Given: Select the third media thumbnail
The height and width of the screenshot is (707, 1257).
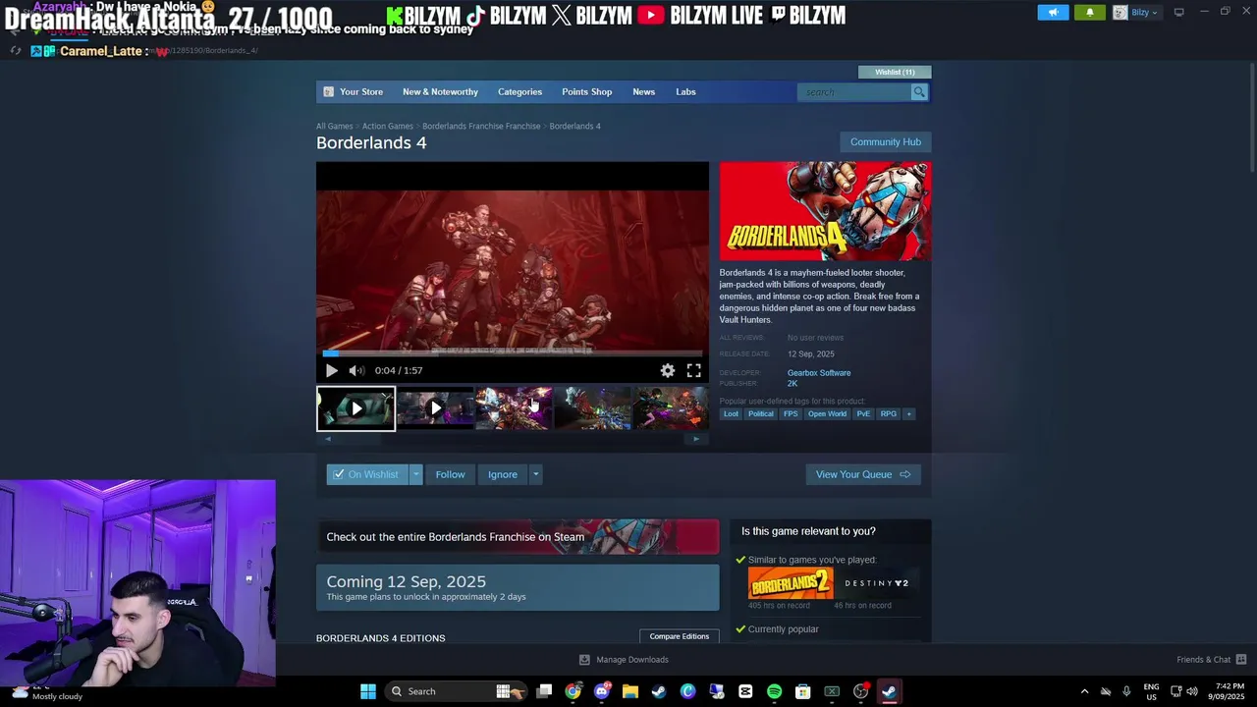Looking at the screenshot, I should [514, 408].
